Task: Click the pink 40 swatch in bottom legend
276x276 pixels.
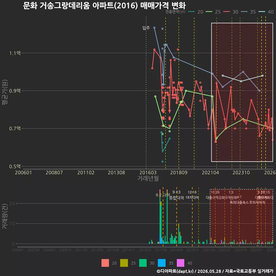Action: click(x=181, y=263)
